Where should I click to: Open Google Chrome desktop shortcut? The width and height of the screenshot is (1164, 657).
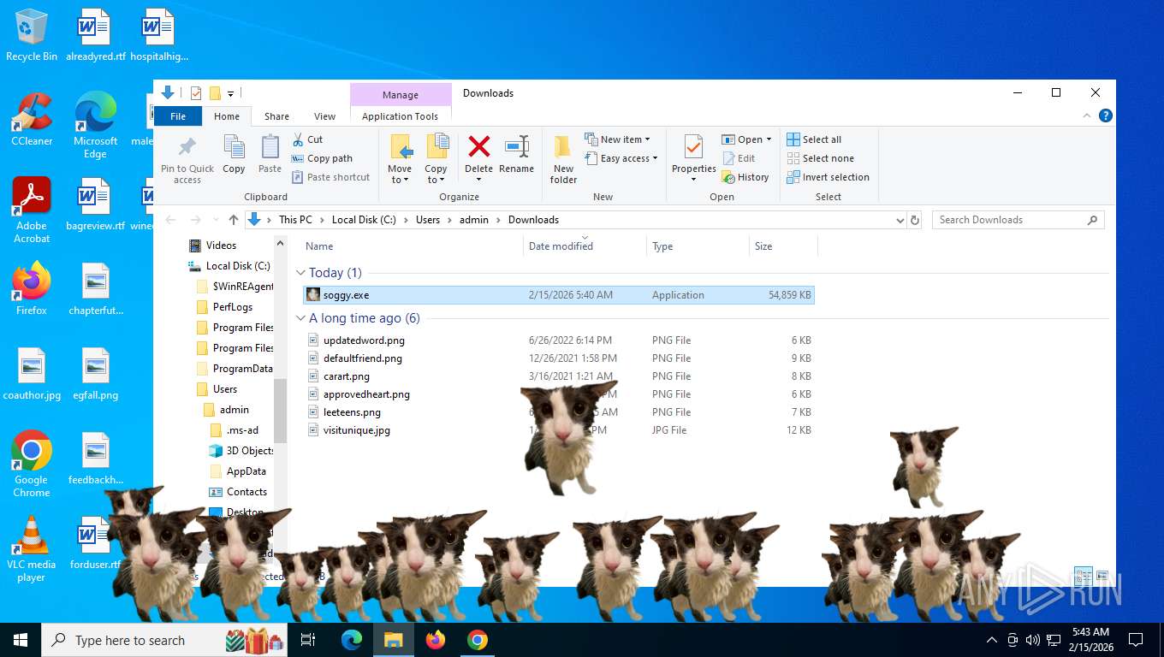point(32,464)
